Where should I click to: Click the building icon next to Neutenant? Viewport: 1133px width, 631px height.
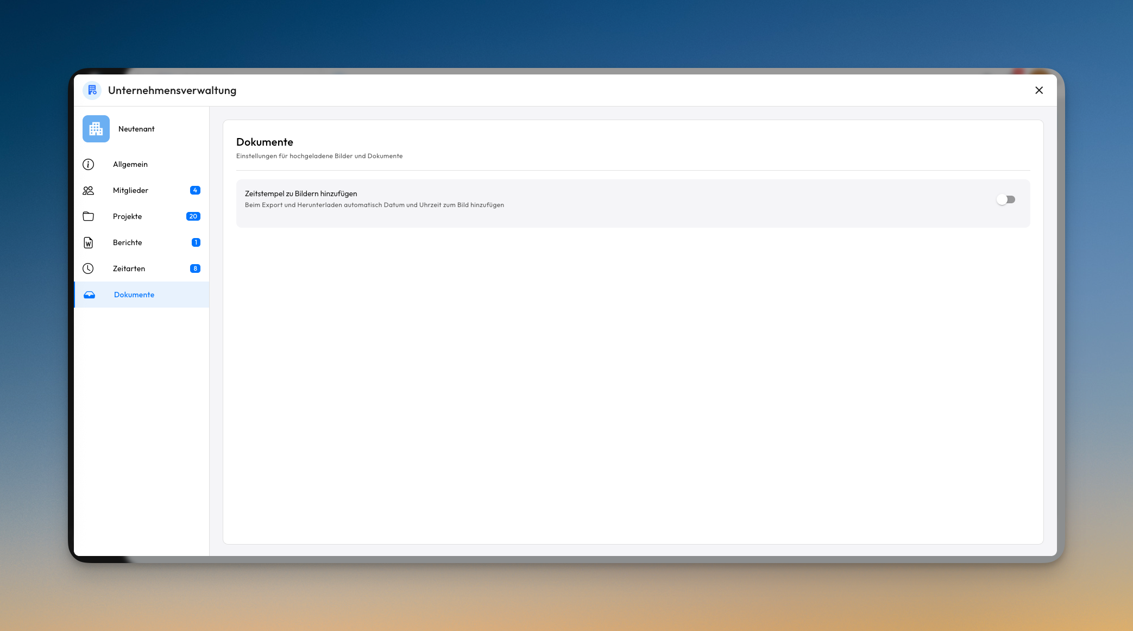(x=96, y=129)
